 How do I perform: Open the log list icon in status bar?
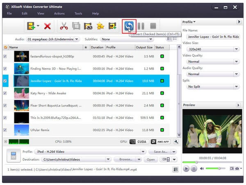point(175,169)
